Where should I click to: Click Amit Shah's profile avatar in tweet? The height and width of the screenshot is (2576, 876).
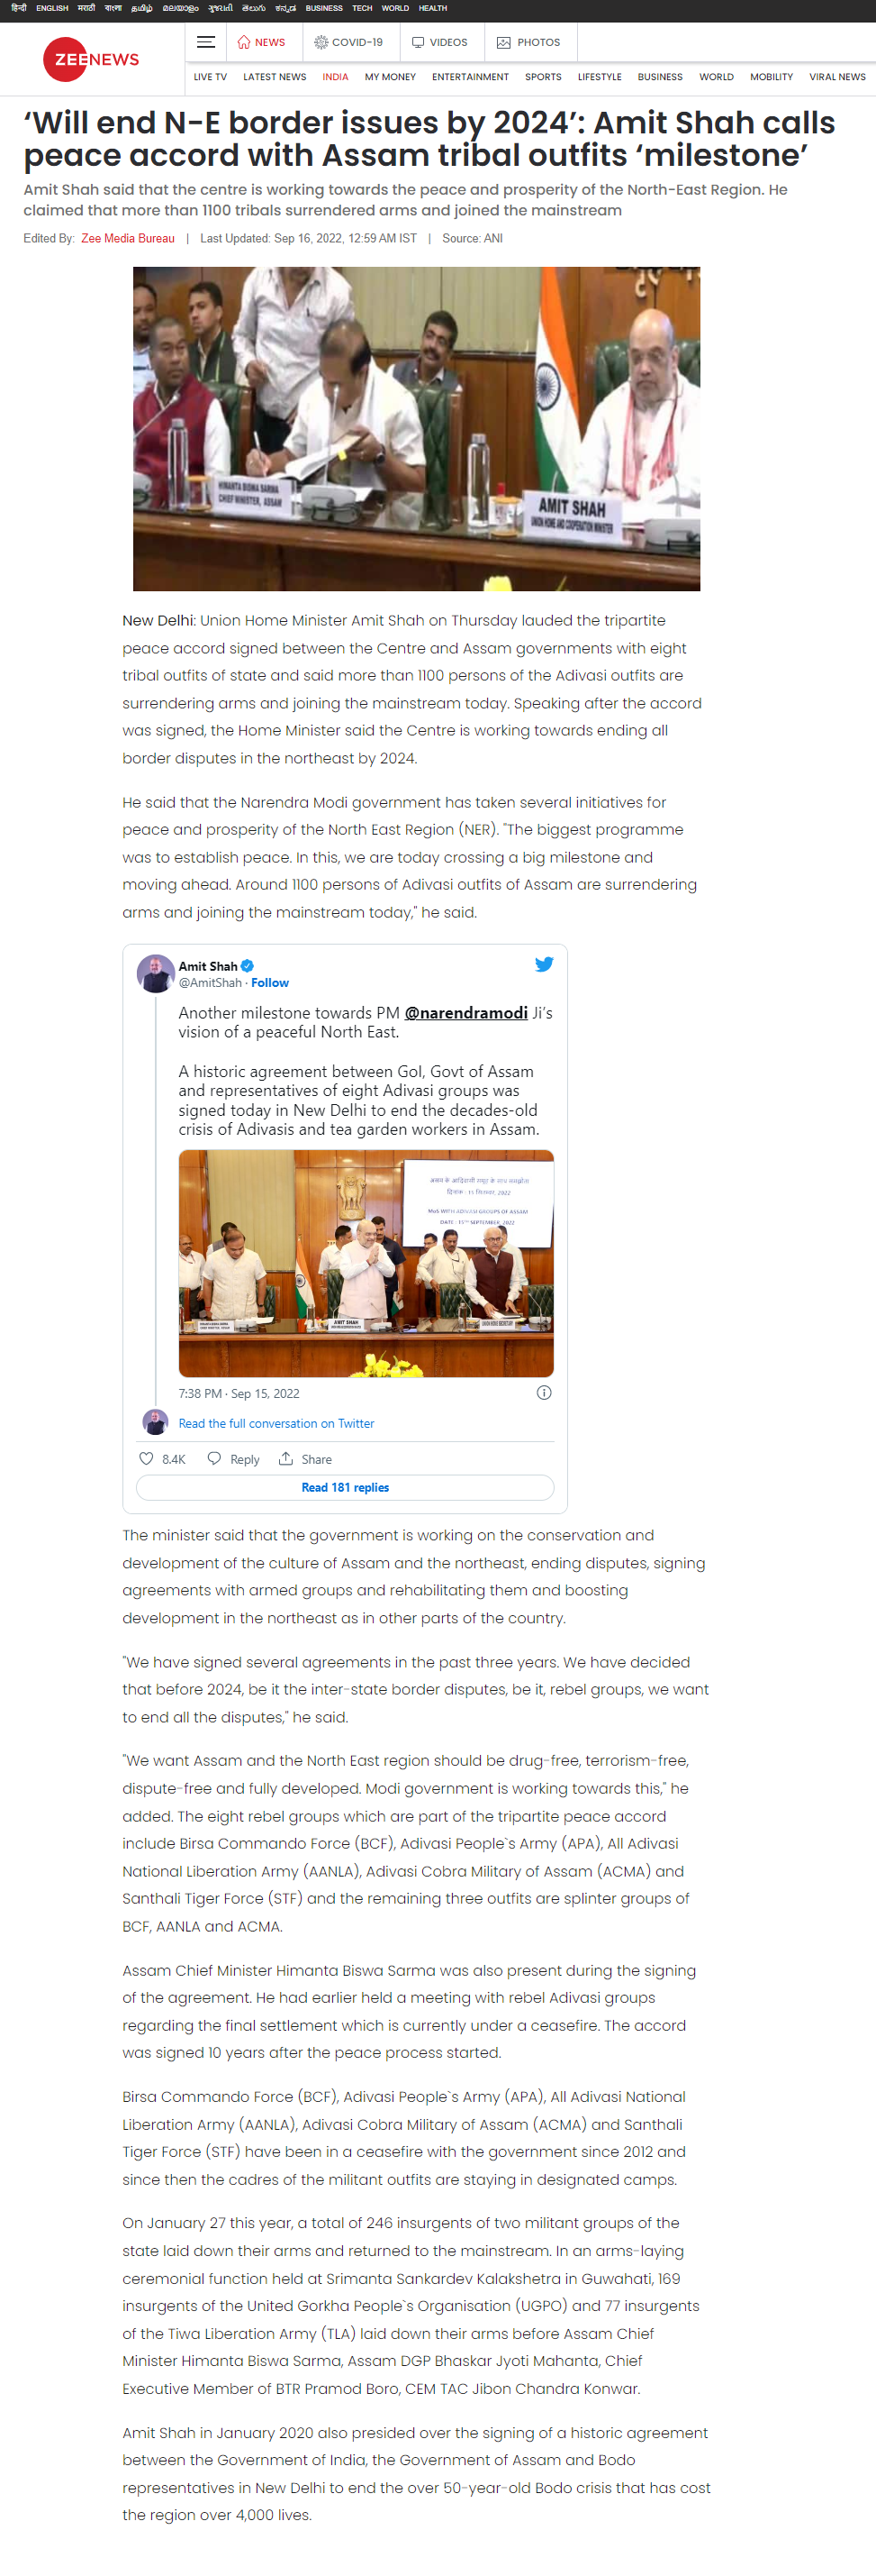click(155, 973)
